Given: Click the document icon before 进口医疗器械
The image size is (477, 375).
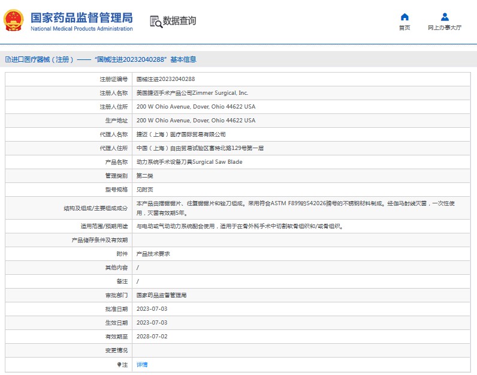Looking at the screenshot, I should (8, 60).
